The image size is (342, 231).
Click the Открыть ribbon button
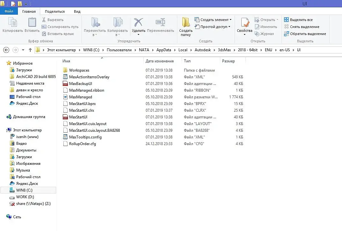[266, 20]
